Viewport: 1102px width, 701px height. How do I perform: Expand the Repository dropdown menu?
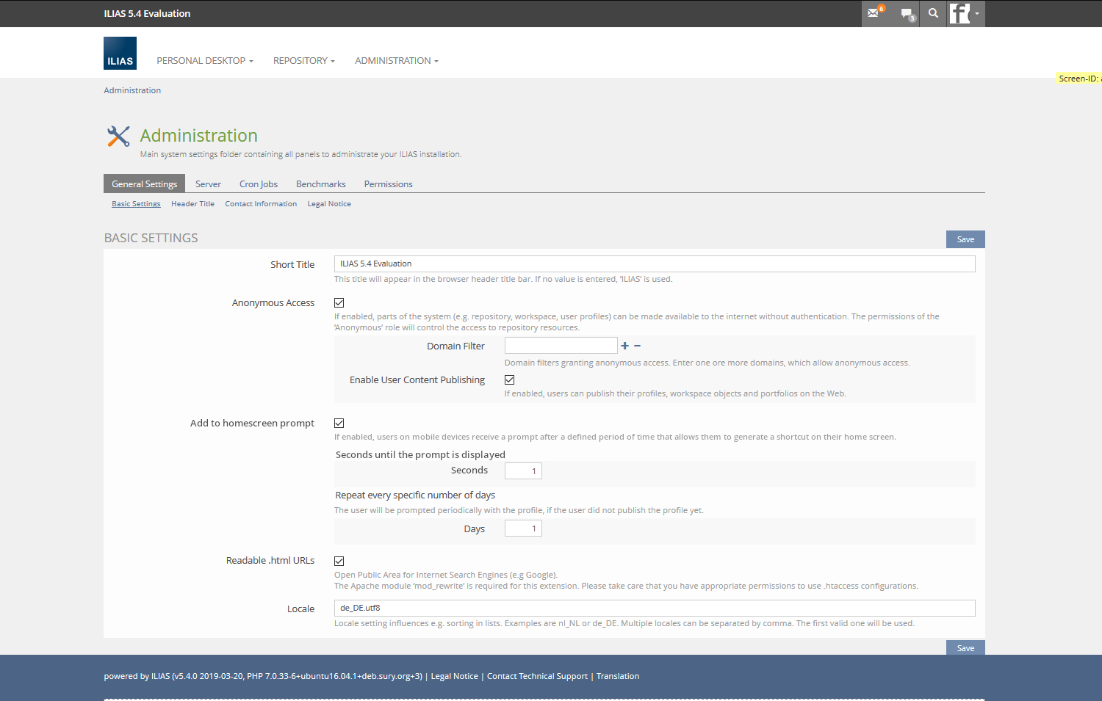coord(303,61)
